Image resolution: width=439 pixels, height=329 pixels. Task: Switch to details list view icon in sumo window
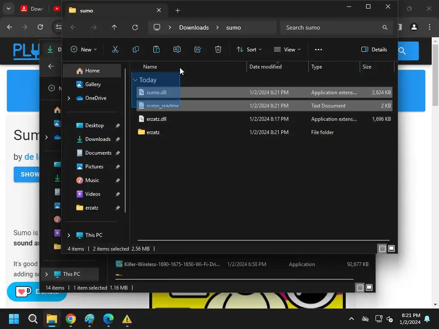point(382,249)
